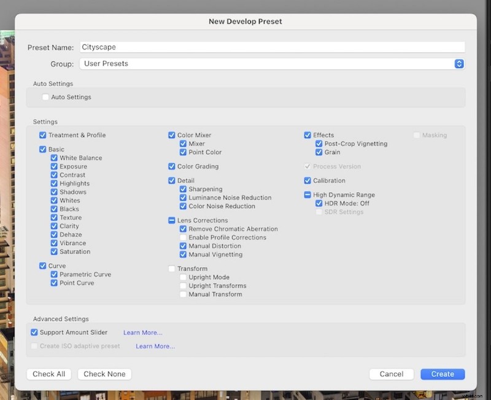Toggle the Auto Settings checkbox
491x400 pixels.
pos(45,96)
